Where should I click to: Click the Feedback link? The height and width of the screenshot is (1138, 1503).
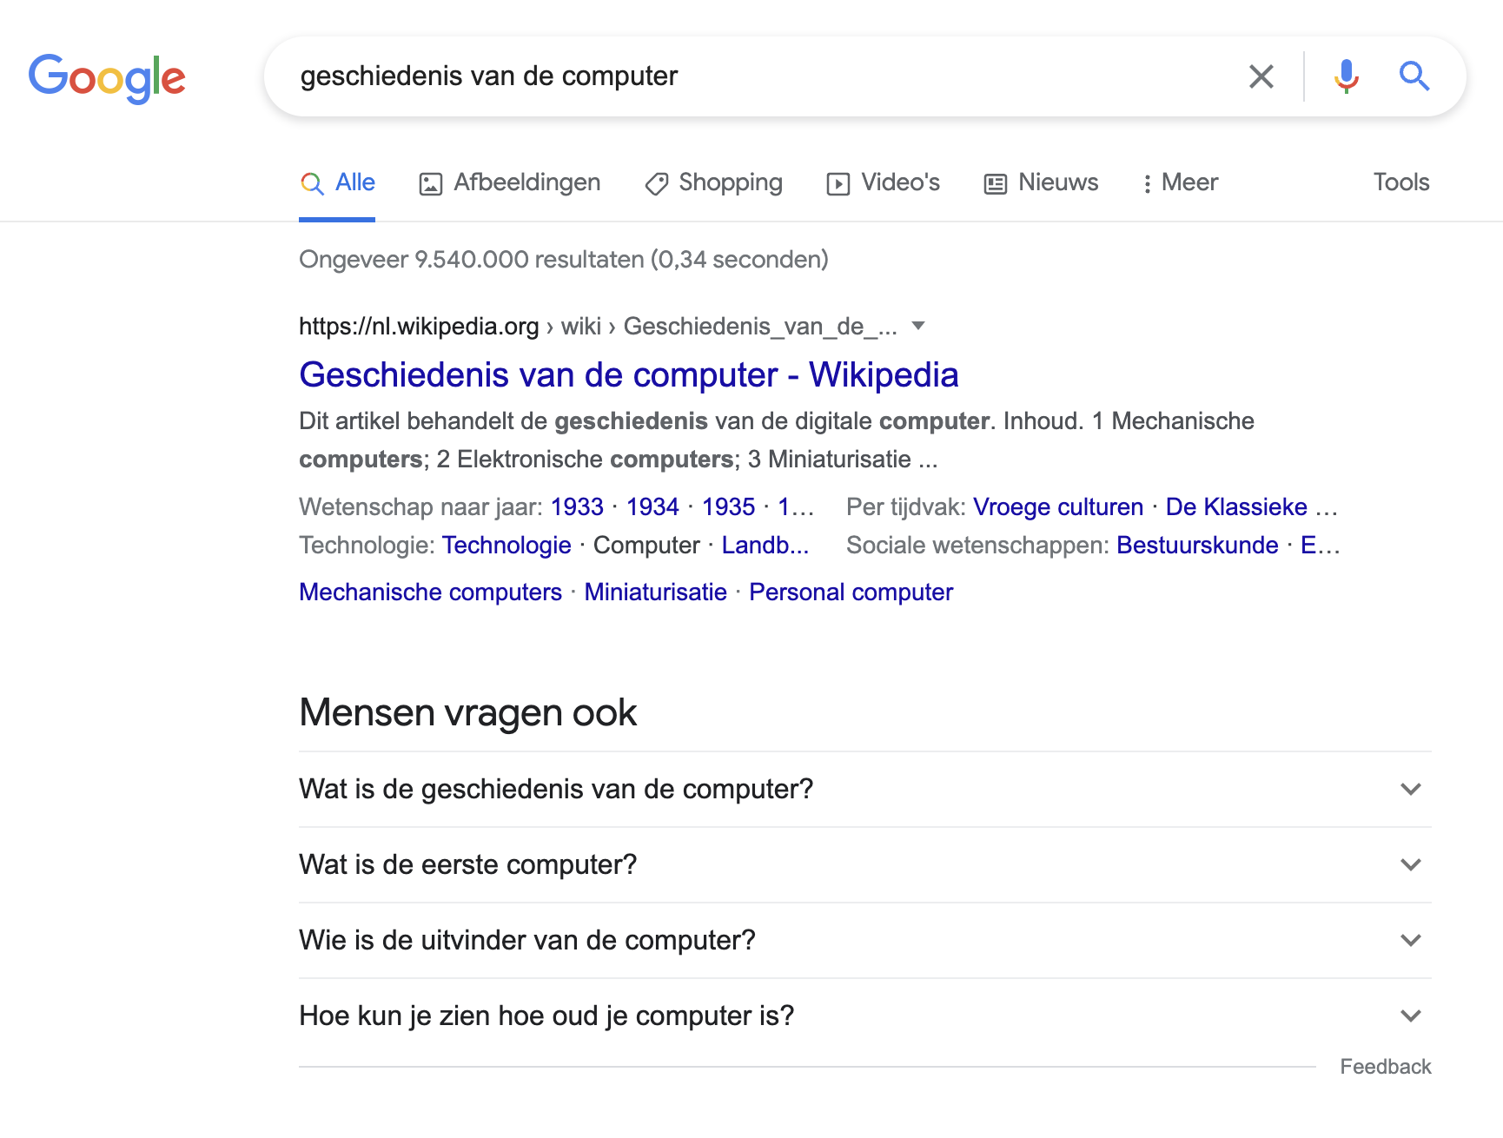(x=1385, y=1067)
